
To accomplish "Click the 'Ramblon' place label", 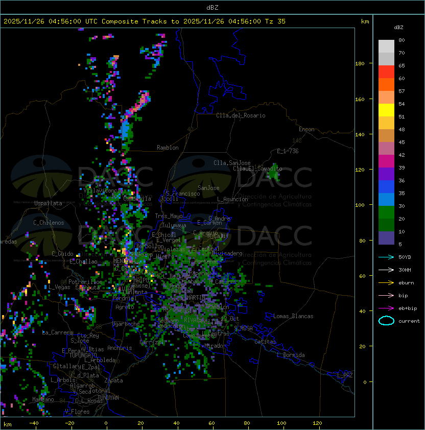I will click(x=168, y=148).
